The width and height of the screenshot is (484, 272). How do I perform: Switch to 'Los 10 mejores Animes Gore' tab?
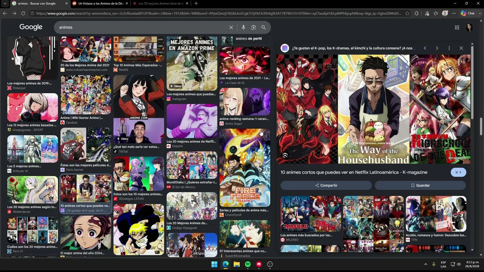click(161, 3)
